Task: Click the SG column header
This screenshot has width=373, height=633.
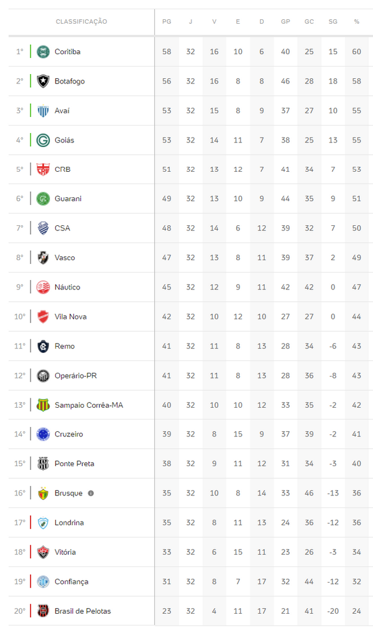Action: click(333, 22)
